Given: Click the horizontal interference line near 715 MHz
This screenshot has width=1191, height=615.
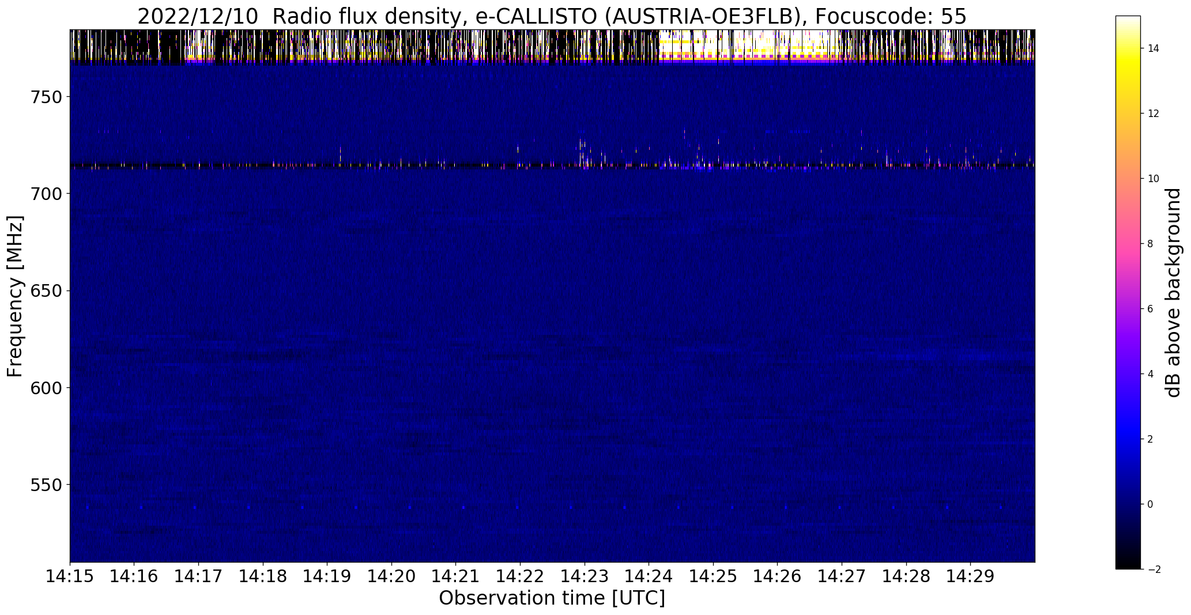Looking at the screenshot, I should (x=552, y=166).
